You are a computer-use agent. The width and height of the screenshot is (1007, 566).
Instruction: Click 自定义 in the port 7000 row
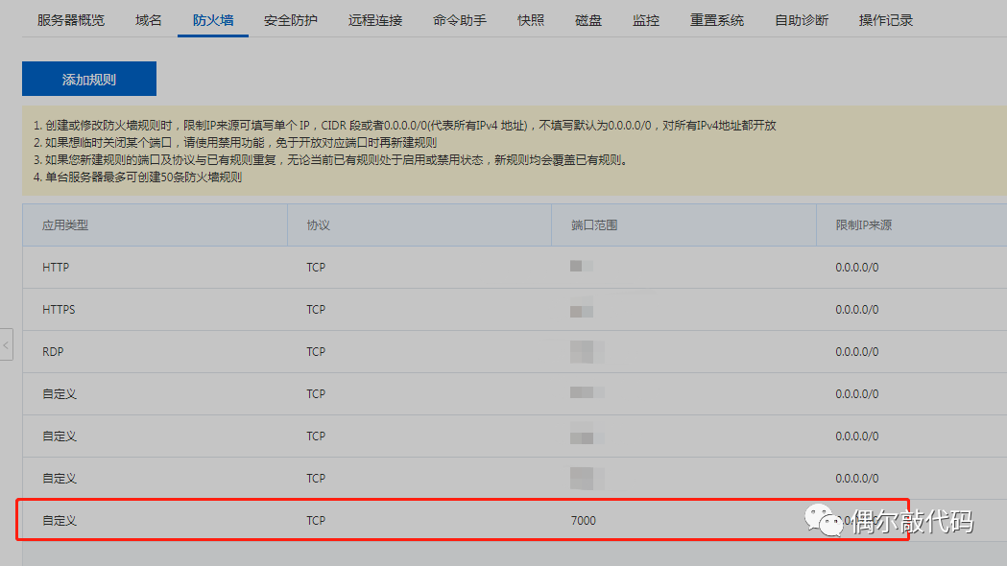point(60,521)
